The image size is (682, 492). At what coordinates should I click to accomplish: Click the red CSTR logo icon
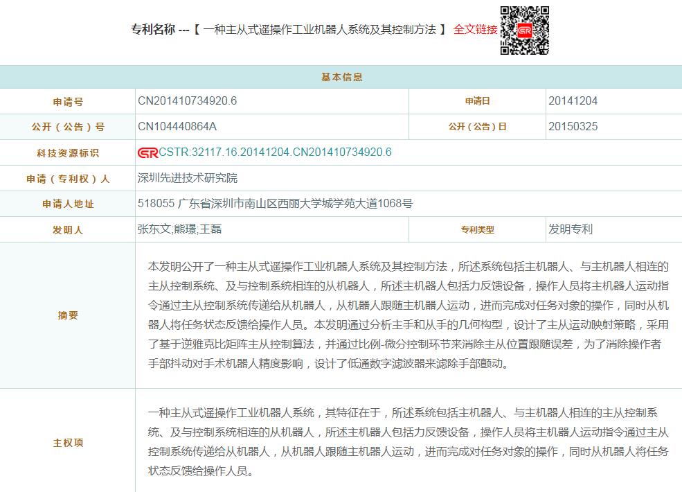(x=147, y=152)
